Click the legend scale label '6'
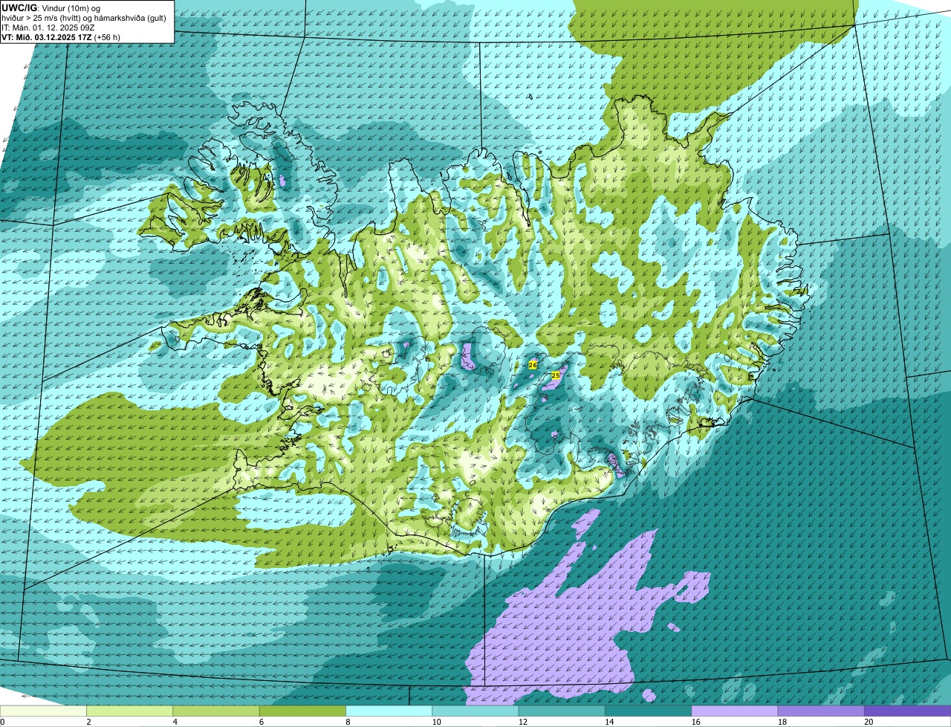This screenshot has width=951, height=727. pos(260,722)
